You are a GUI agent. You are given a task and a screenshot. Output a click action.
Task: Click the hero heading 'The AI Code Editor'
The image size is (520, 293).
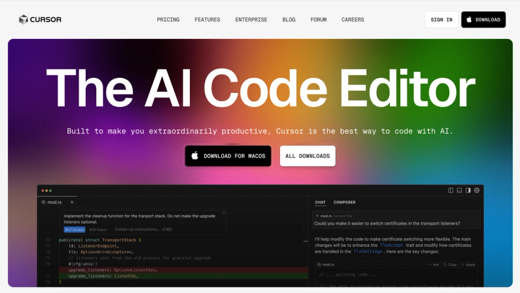(261, 88)
